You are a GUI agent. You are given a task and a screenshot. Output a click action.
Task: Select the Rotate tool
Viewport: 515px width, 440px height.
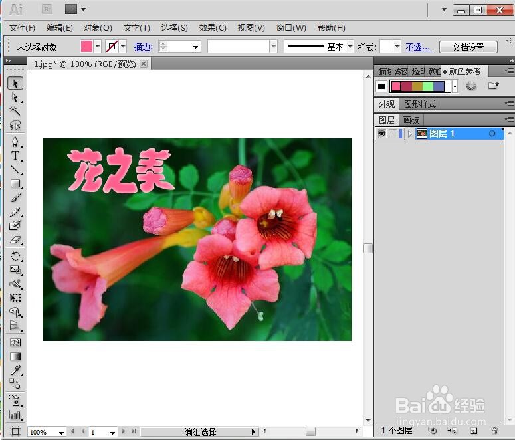[15, 256]
